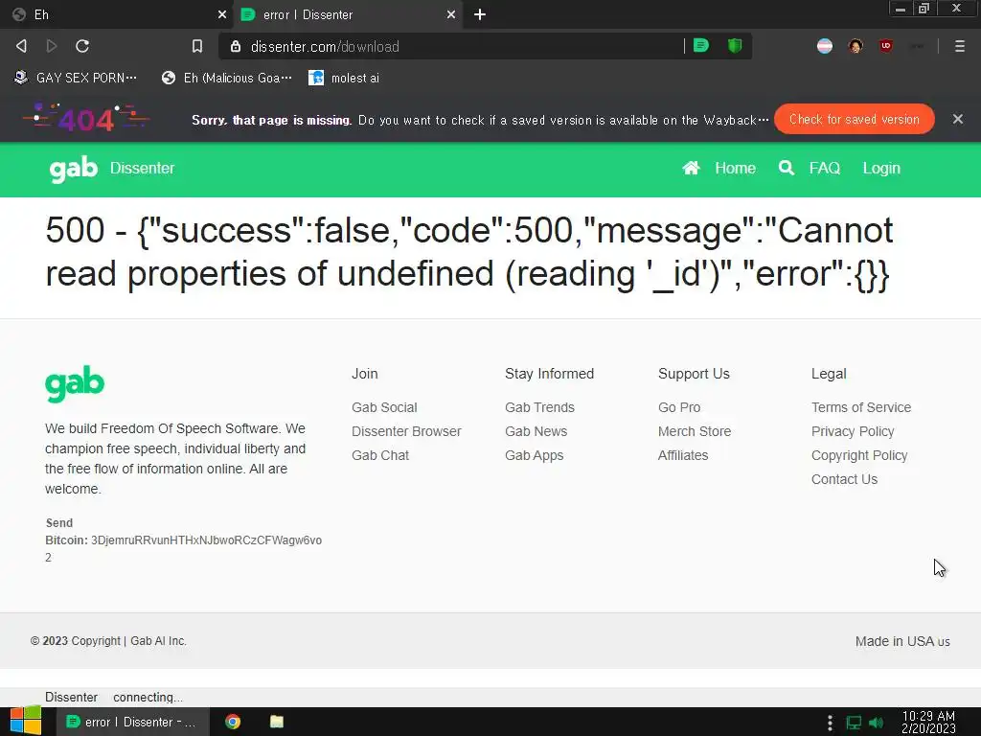The width and height of the screenshot is (981, 736).
Task: Click 'Check for saved version' button
Action: (x=854, y=119)
